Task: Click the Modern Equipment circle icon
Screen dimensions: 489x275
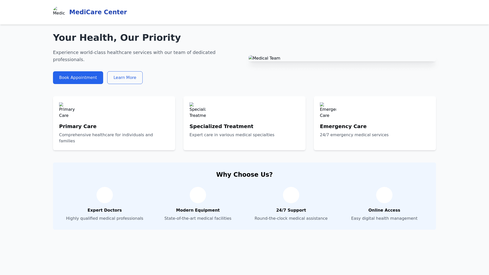Action: click(198, 195)
